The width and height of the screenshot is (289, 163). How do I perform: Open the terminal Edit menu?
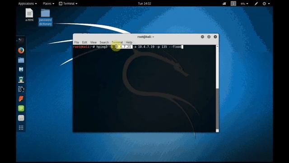84,42
